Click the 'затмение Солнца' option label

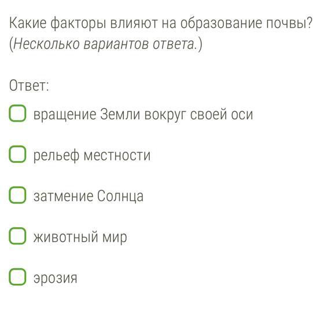89,196
